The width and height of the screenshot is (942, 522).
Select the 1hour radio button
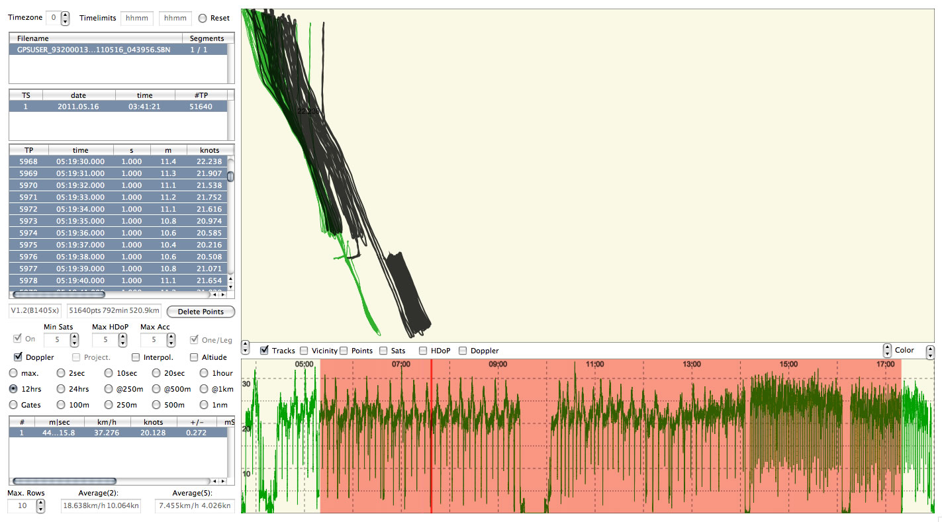click(204, 373)
